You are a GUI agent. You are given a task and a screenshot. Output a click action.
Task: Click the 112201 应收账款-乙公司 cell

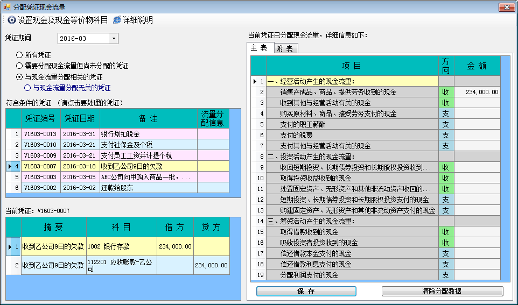click(122, 265)
